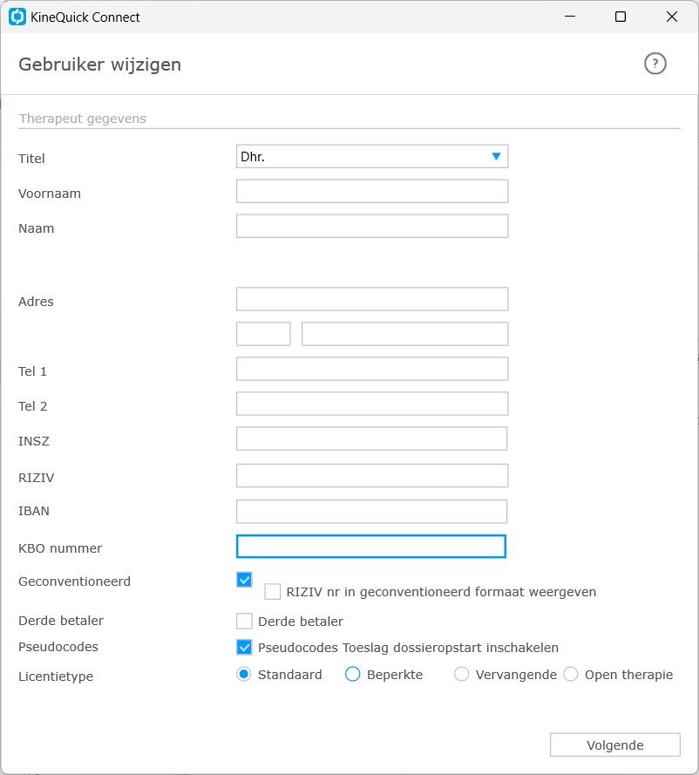Uncheck the Geconventioneerd checkbox

244,580
